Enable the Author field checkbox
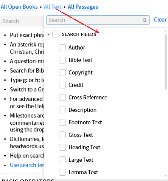This screenshot has height=181, width=168. (62, 48)
